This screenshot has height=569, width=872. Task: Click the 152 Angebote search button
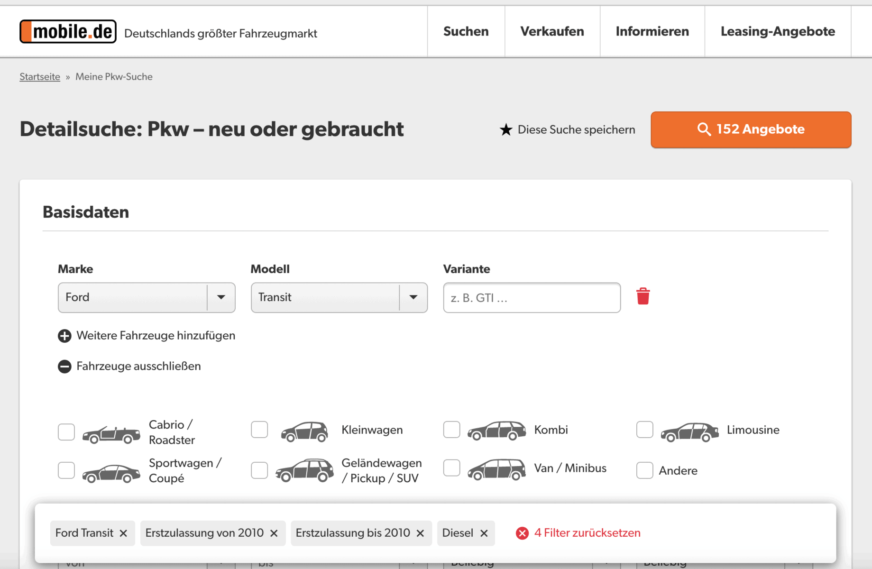[x=751, y=129]
